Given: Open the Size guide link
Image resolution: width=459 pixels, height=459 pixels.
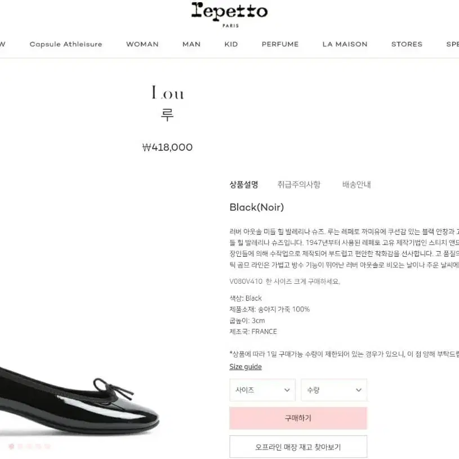Looking at the screenshot, I should (246, 367).
